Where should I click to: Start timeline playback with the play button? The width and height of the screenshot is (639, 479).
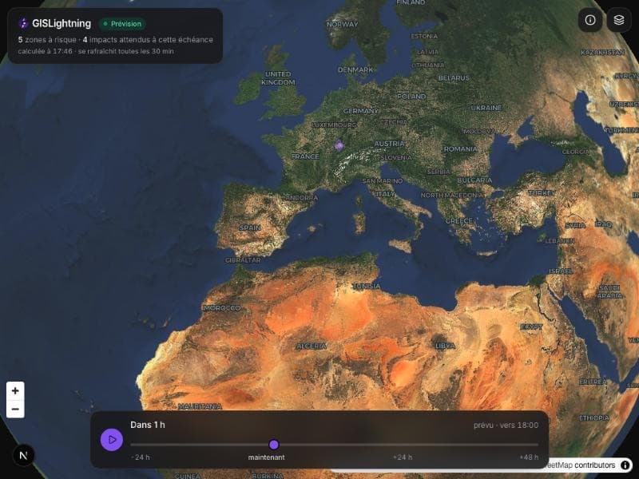click(112, 440)
